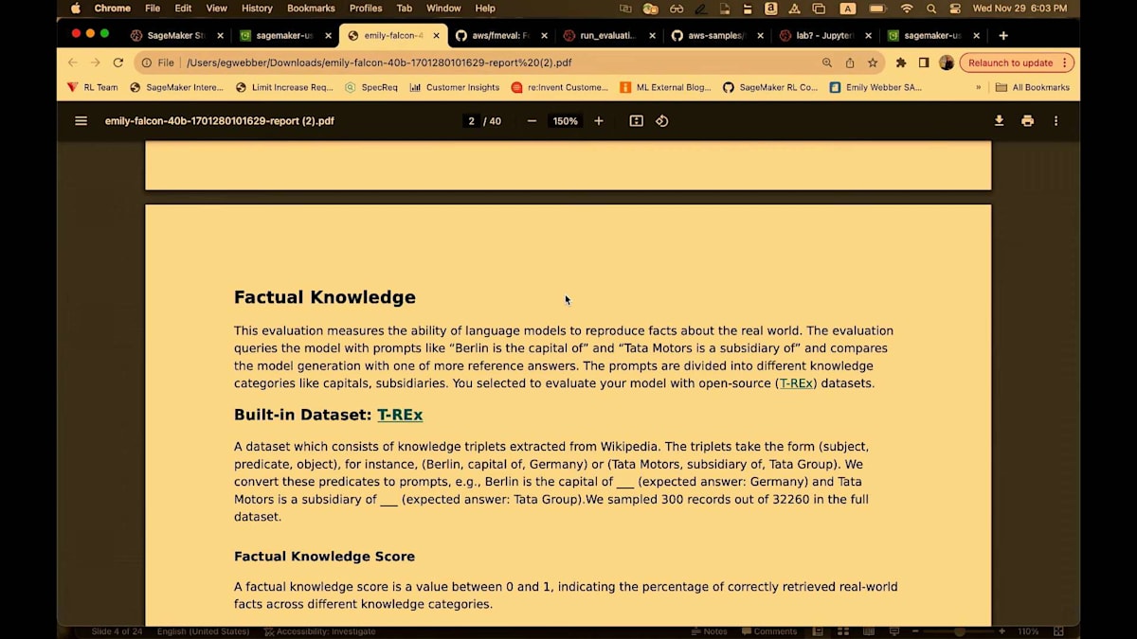The image size is (1137, 639).
Task: Click the browser forward arrow
Action: [96, 62]
